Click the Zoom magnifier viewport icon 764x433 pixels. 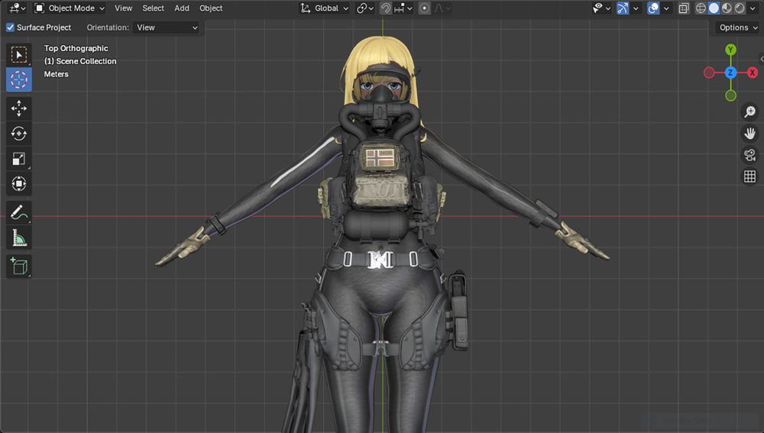tap(749, 112)
